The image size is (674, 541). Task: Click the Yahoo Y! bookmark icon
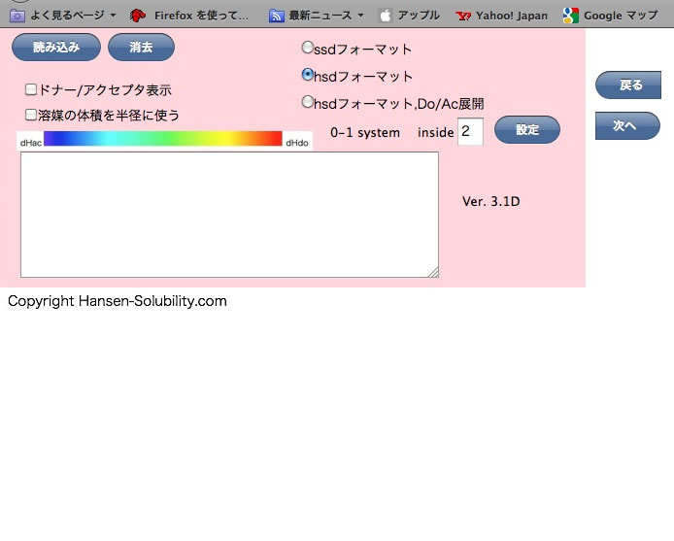click(463, 16)
